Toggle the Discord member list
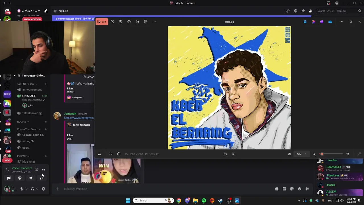364x205 pixels. tap(311, 11)
